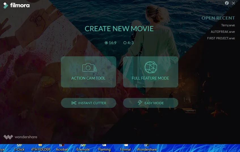Choose Easy Mode
The image size is (240, 152).
150,103
